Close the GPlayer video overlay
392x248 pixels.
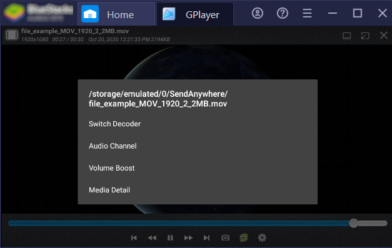coord(384,36)
